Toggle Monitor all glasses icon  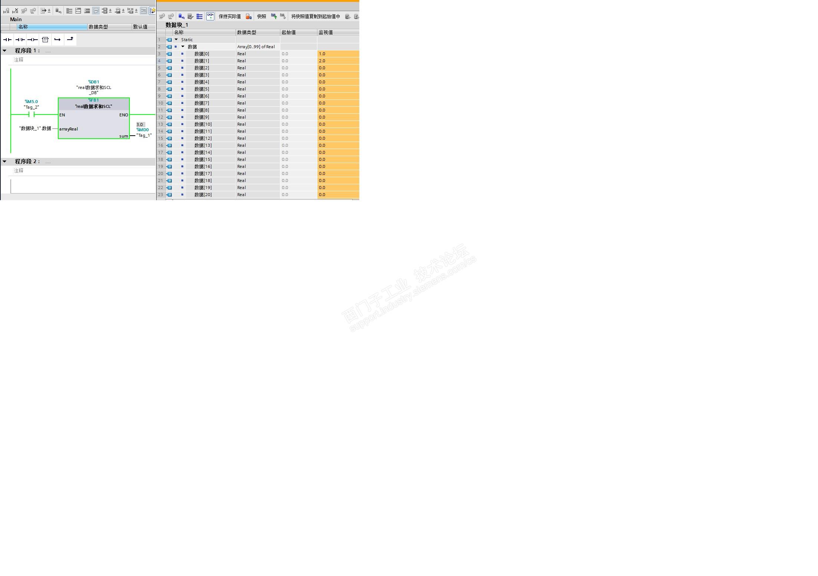pyautogui.click(x=210, y=16)
